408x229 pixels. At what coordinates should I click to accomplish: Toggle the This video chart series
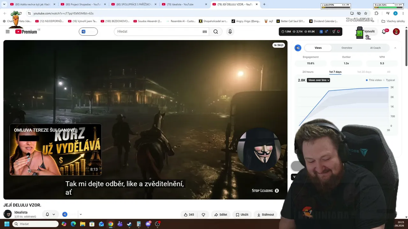374,80
